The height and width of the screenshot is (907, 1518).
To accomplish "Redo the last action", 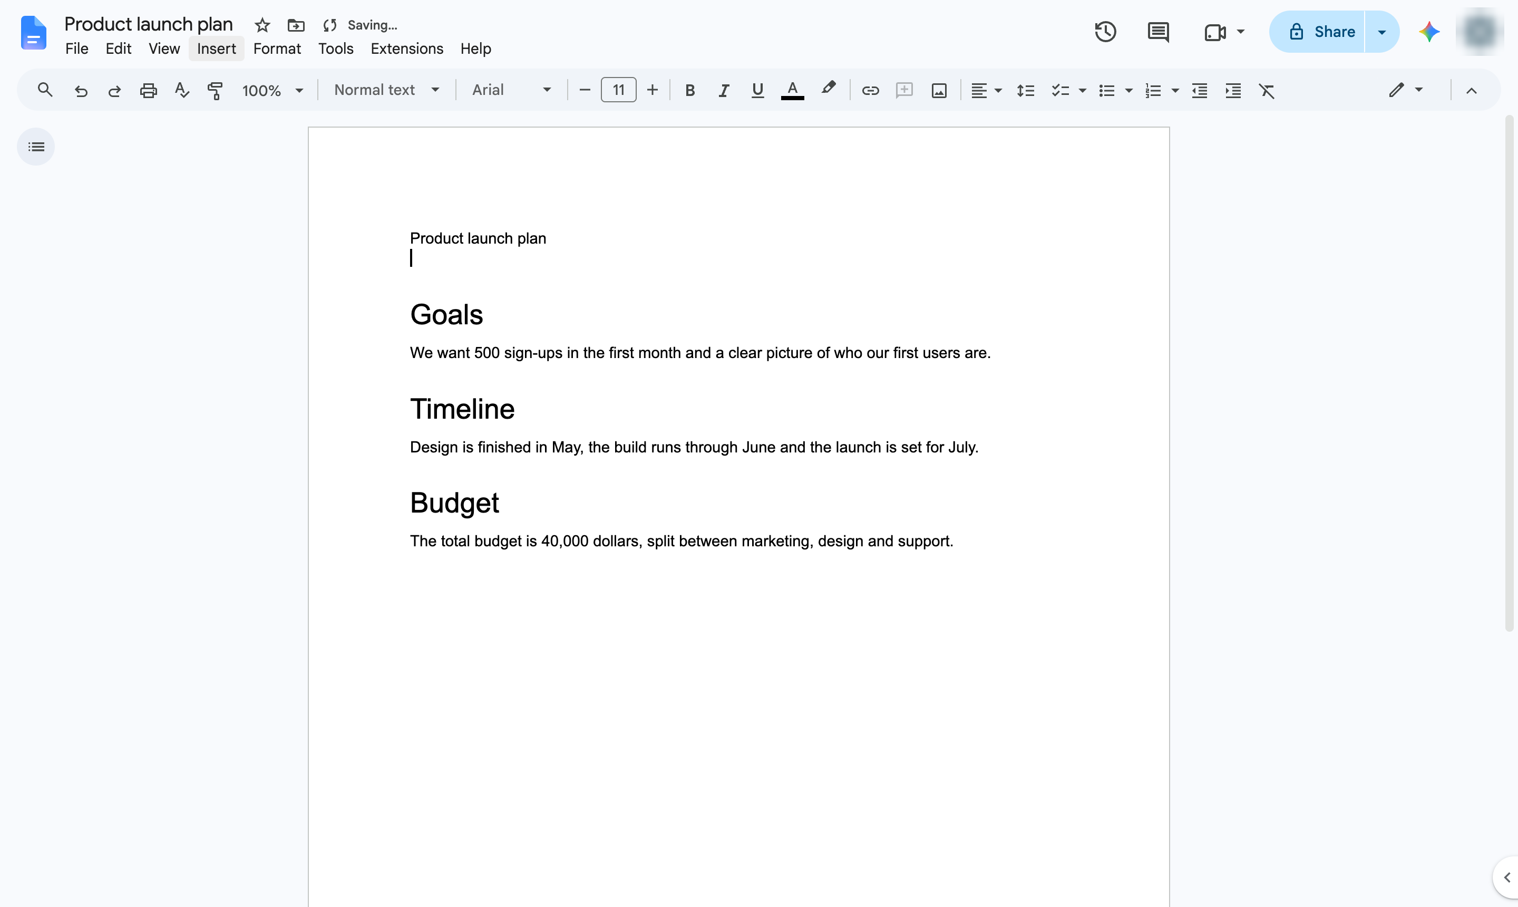I will pos(114,91).
